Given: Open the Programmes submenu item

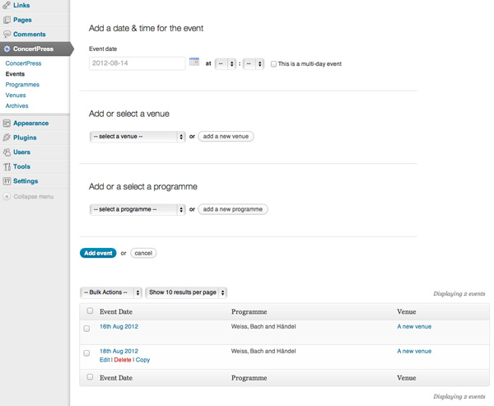Looking at the screenshot, I should pos(22,85).
